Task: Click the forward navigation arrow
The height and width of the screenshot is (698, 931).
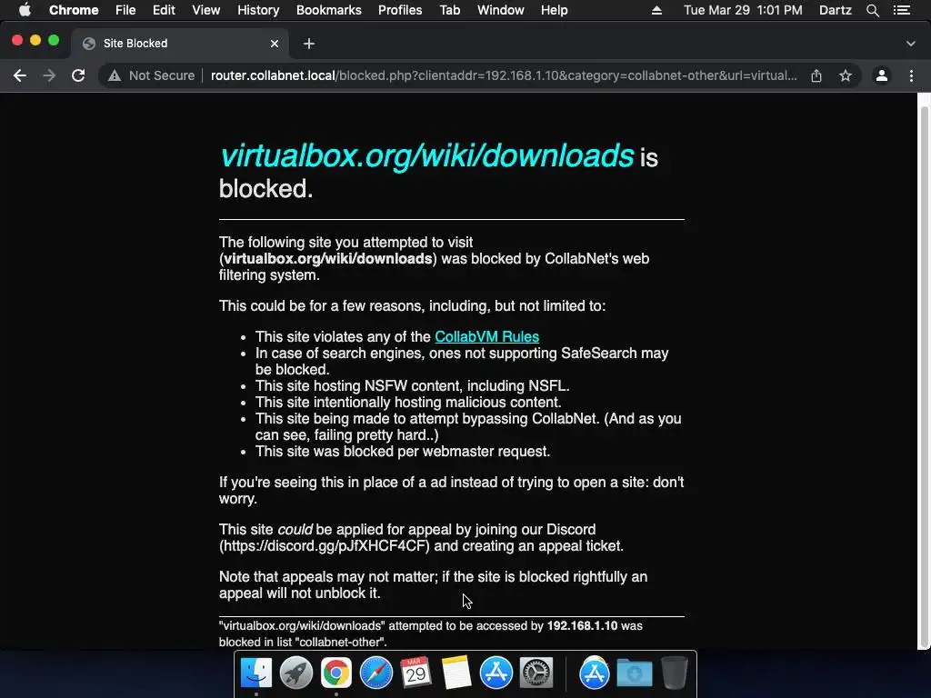Action: pos(49,75)
